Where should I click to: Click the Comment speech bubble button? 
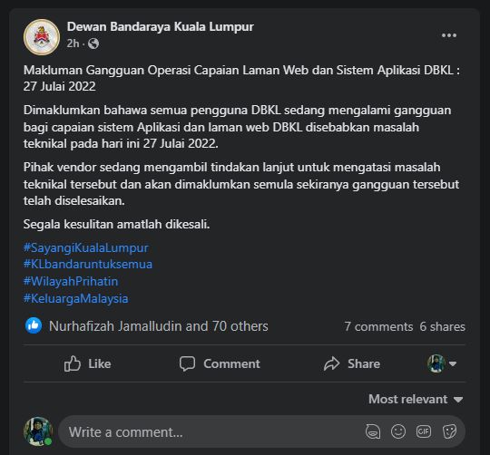pos(220,363)
